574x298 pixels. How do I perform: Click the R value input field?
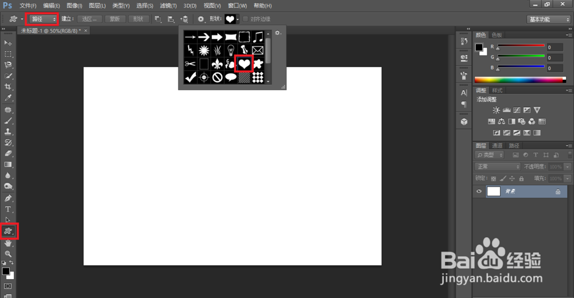coord(554,47)
